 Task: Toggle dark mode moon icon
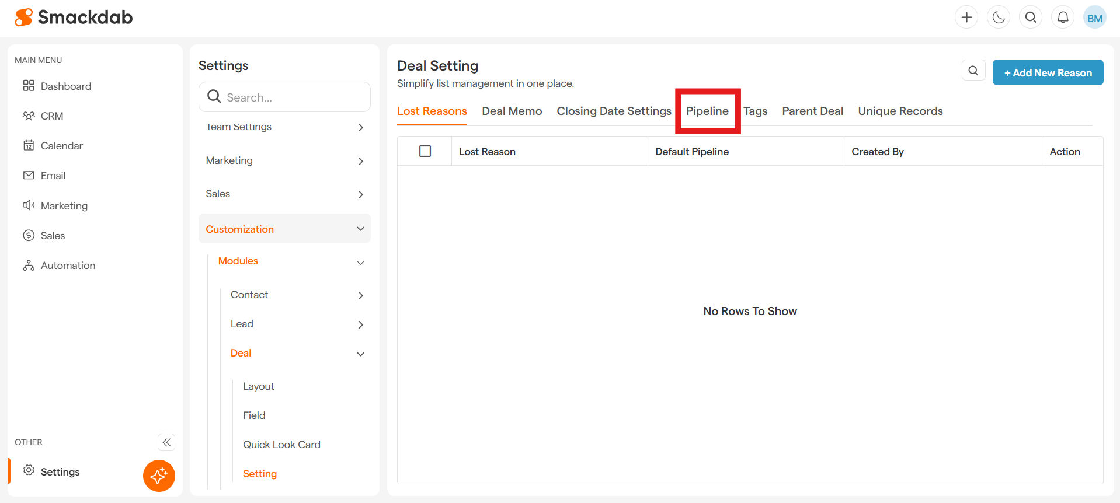click(999, 18)
